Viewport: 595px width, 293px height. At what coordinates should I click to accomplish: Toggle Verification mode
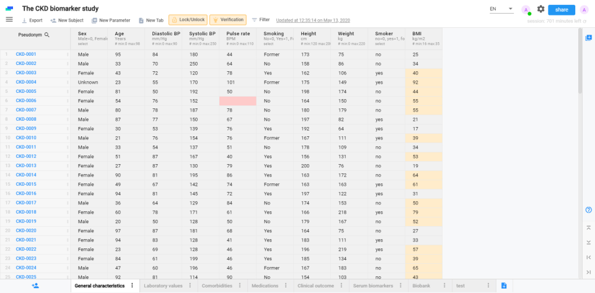pos(227,20)
